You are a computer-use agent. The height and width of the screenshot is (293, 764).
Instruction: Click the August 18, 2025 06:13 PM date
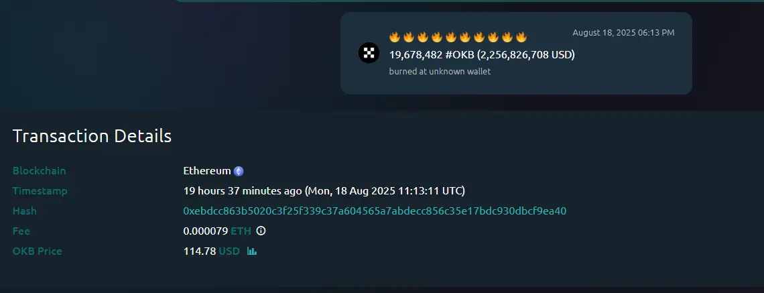pos(624,33)
